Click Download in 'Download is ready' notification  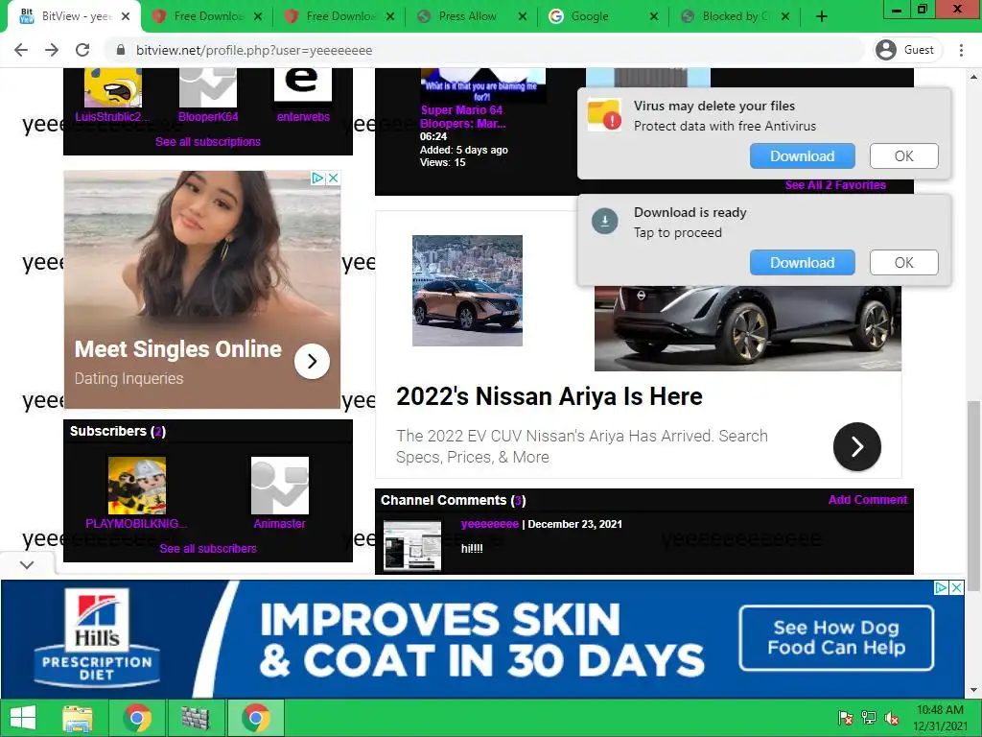[803, 263]
